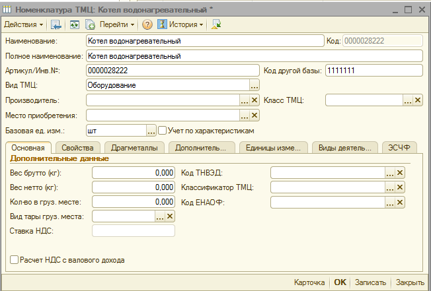Click the first toolbar icon after Действия
This screenshot has width=431, height=291.
click(x=56, y=24)
